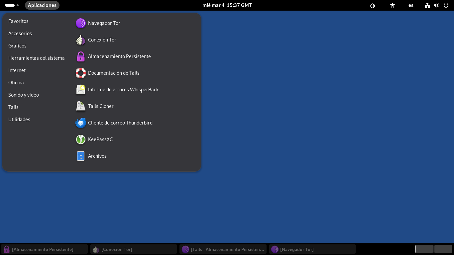Switch to the second workspace thumbnail
Screen dimensions: 454x255
(x=443, y=249)
